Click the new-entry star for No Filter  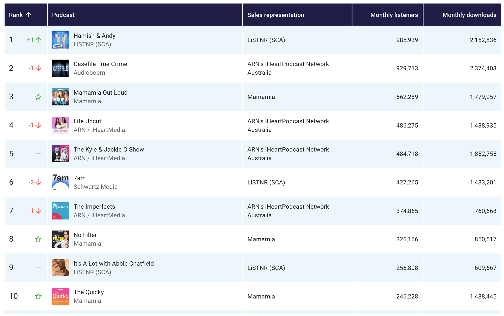click(x=38, y=239)
